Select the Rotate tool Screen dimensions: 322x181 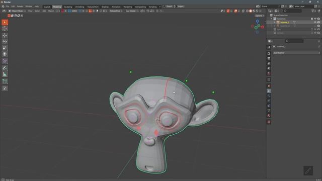click(x=5, y=42)
